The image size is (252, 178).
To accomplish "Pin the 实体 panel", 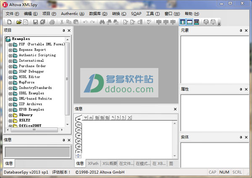I will (241, 137).
